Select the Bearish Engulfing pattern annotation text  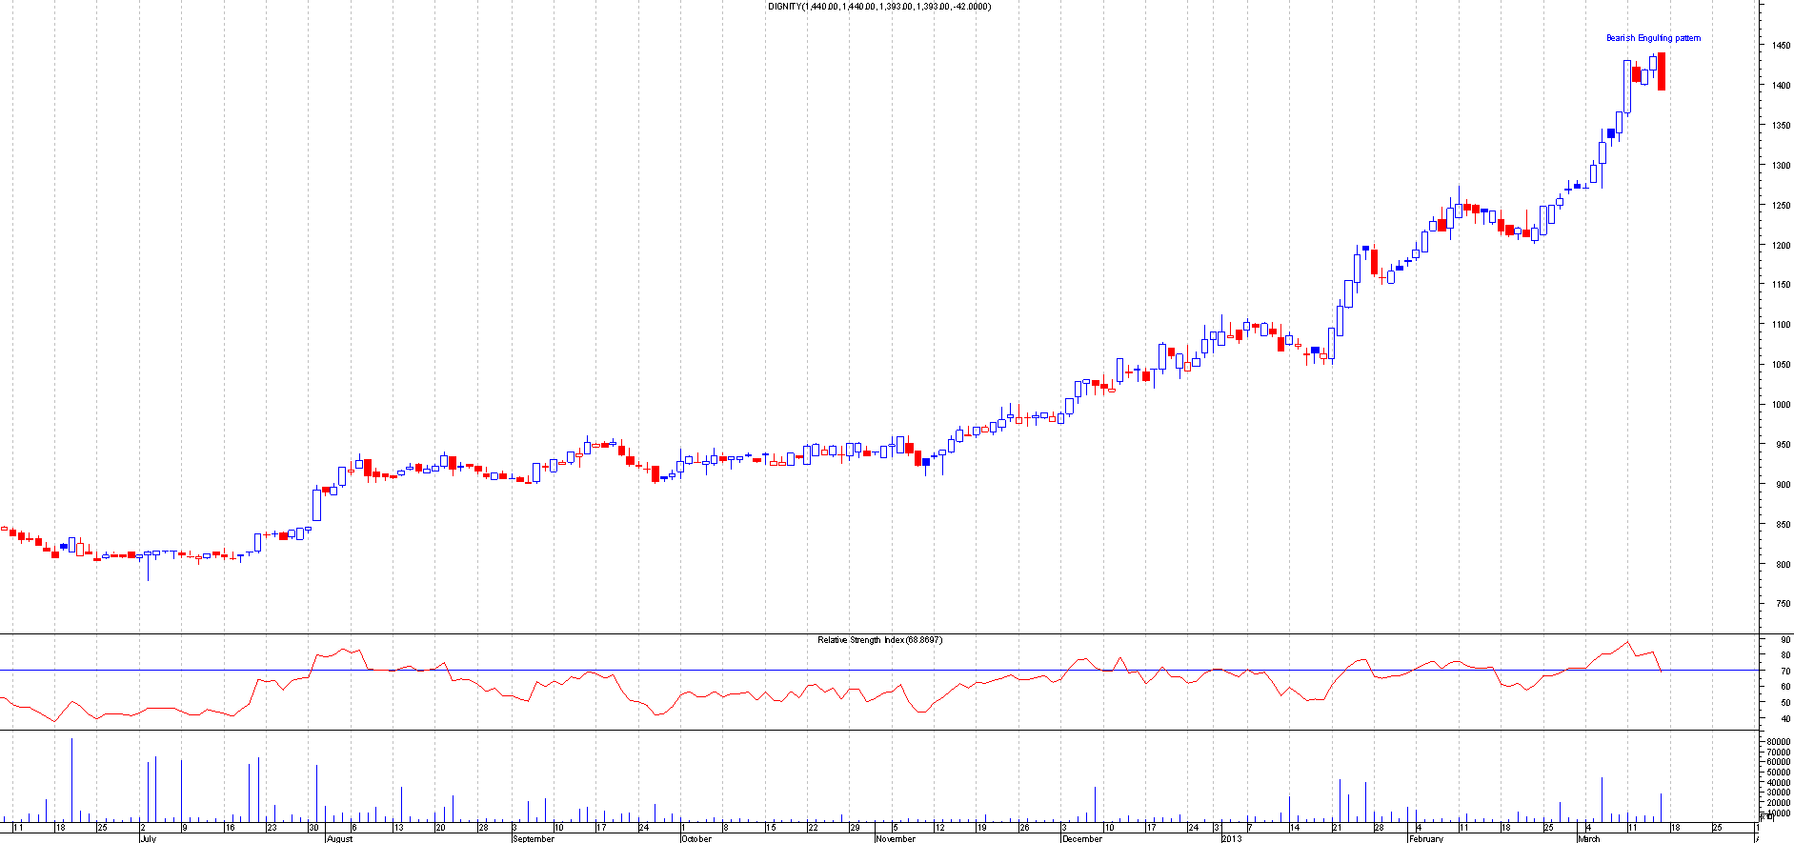[x=1653, y=38]
